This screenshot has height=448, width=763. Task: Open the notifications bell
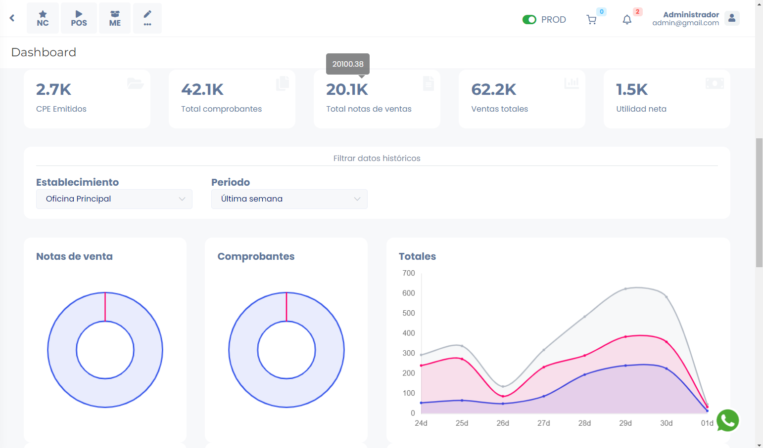pyautogui.click(x=627, y=20)
